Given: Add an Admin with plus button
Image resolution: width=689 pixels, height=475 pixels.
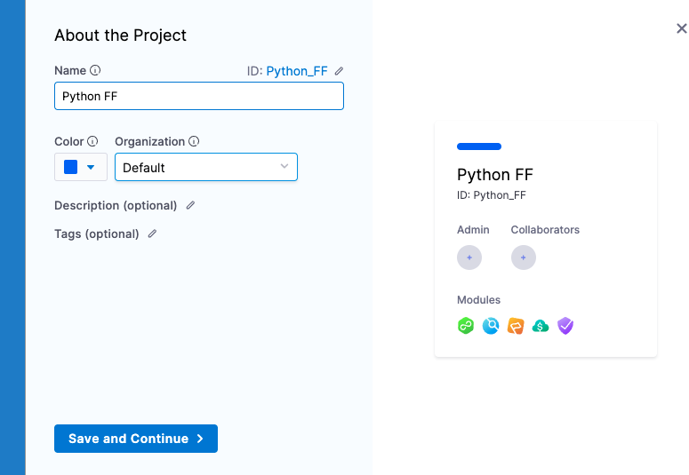Looking at the screenshot, I should pos(469,257).
